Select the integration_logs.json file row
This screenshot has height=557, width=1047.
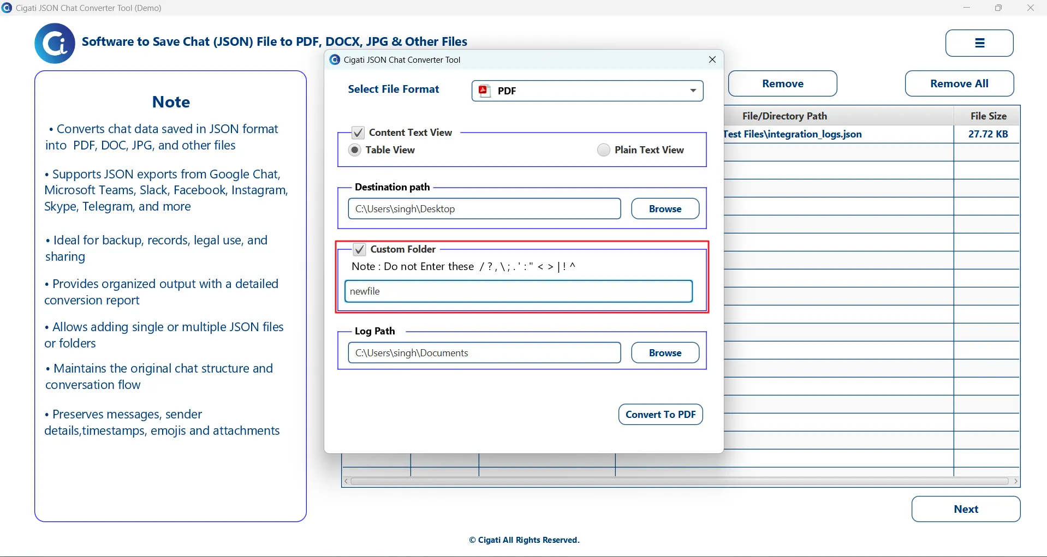point(871,134)
